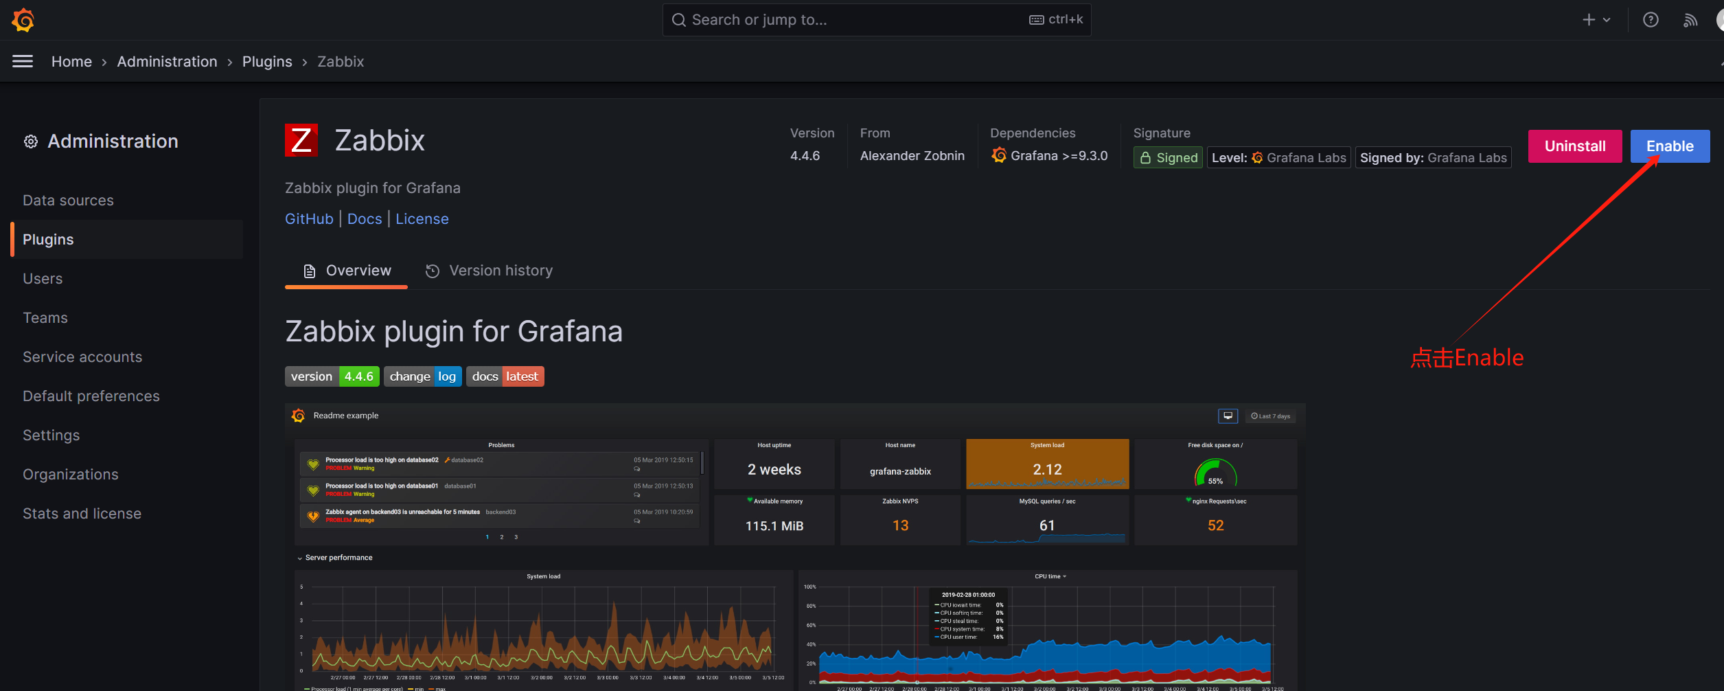
Task: Go to Administration breadcrumb
Action: click(167, 61)
